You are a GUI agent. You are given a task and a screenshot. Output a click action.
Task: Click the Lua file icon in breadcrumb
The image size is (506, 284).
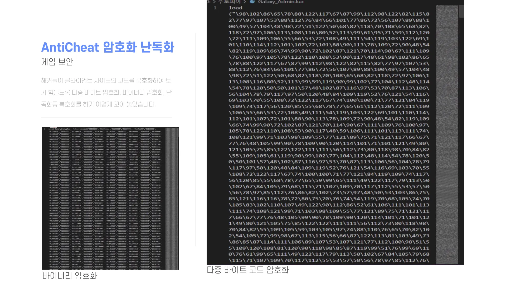click(x=252, y=2)
